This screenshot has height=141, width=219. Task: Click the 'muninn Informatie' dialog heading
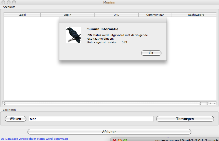coord(102,29)
